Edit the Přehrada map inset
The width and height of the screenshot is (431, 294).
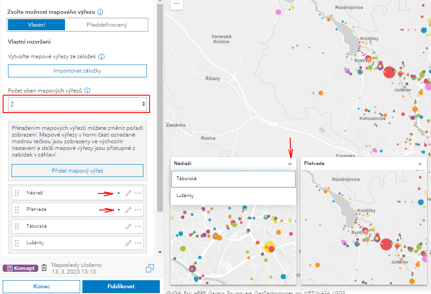point(129,209)
